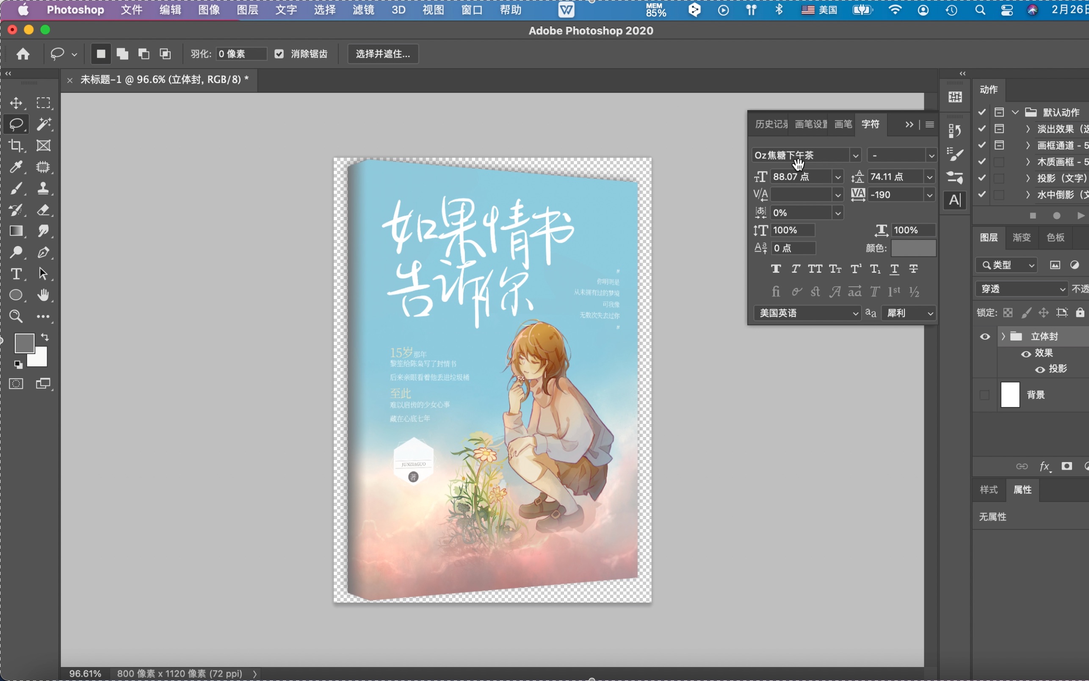Open the 美国英语 language dropdown
1089x681 pixels.
807,313
